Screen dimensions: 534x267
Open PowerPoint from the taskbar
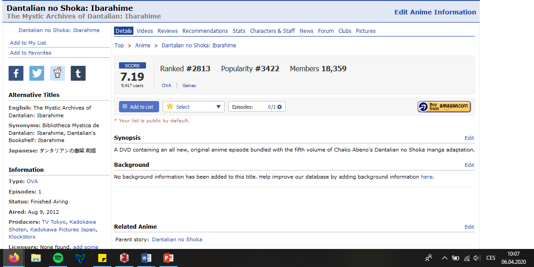point(169,258)
